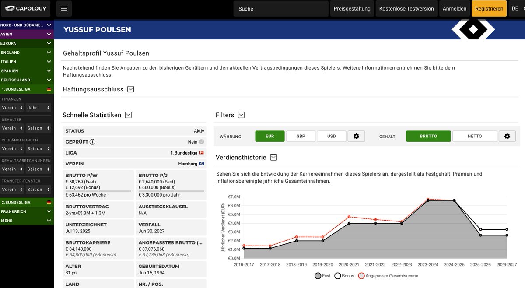Focus the Suche search field
The width and height of the screenshot is (525, 288).
point(281,9)
